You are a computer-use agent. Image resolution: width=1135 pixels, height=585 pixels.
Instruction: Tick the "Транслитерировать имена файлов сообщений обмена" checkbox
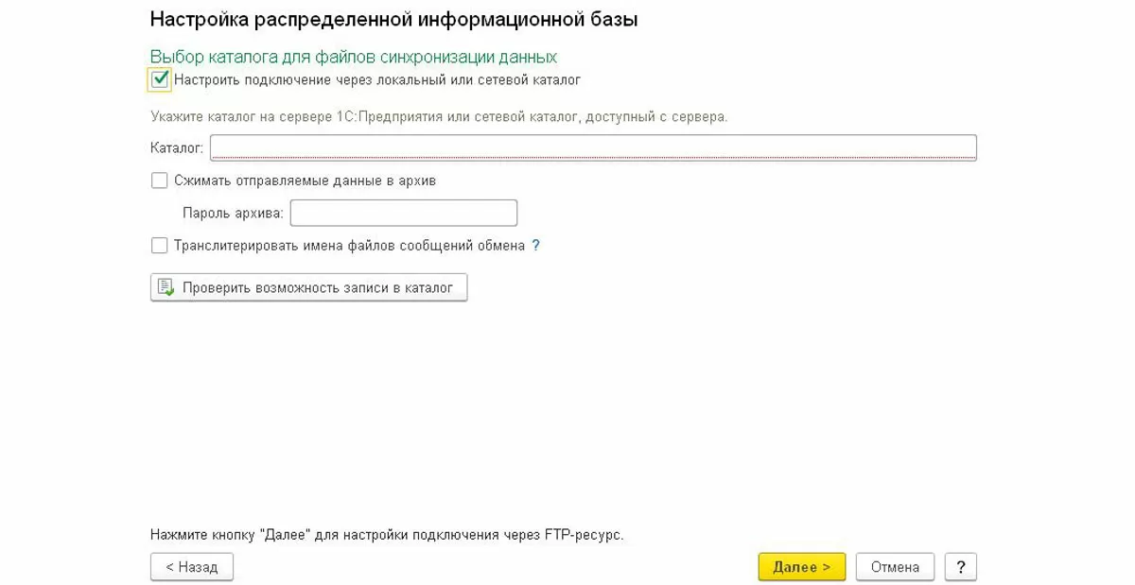pos(160,246)
